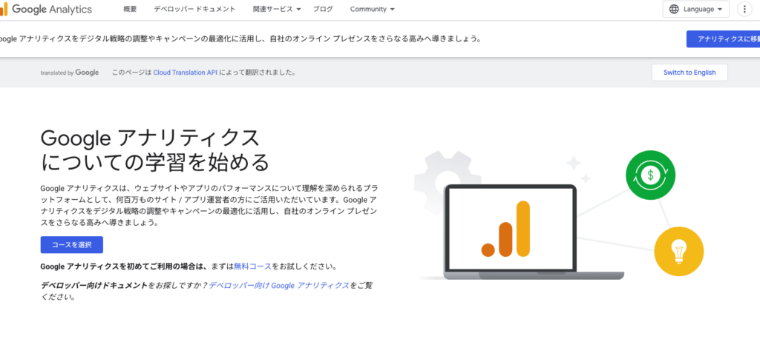Open the Cloud Translation API link
The image size is (760, 342).
185,73
